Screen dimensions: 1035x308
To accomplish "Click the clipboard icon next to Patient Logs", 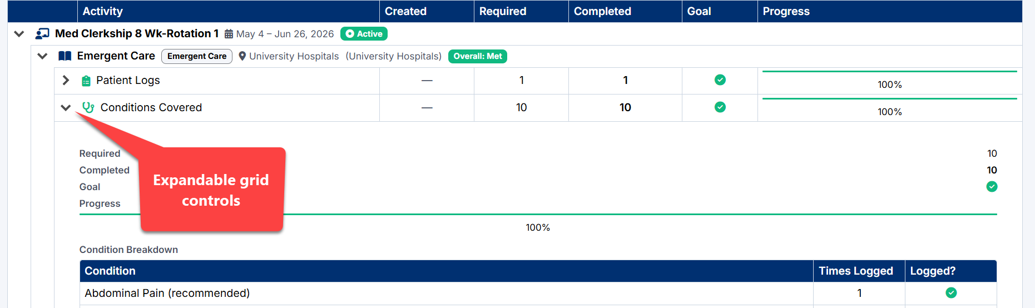I will click(x=86, y=81).
